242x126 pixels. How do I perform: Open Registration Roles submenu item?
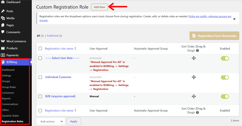12,121
